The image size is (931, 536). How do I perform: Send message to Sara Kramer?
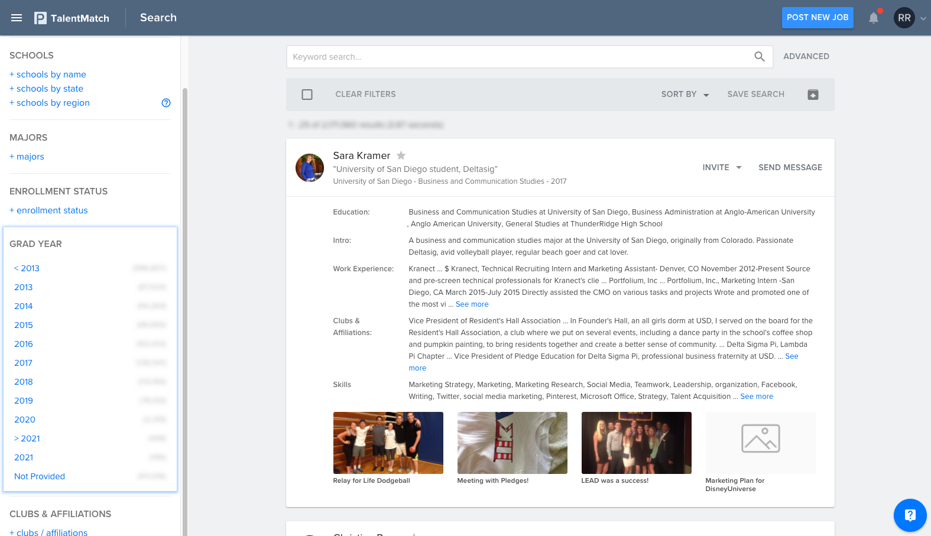[790, 168]
